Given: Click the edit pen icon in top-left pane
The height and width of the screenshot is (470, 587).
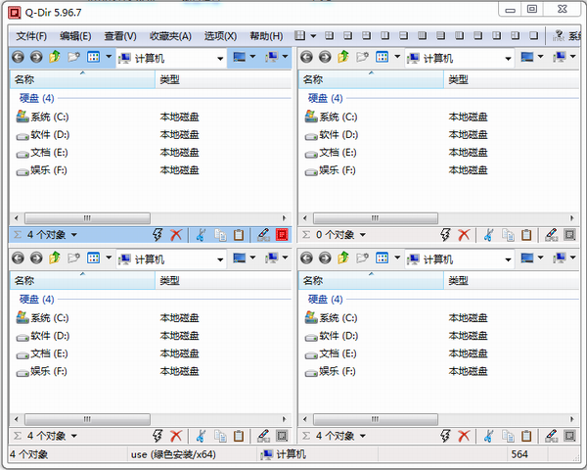Looking at the screenshot, I should coord(263,235).
